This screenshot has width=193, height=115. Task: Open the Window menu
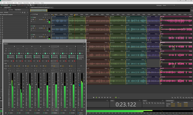click(x=37, y=3)
